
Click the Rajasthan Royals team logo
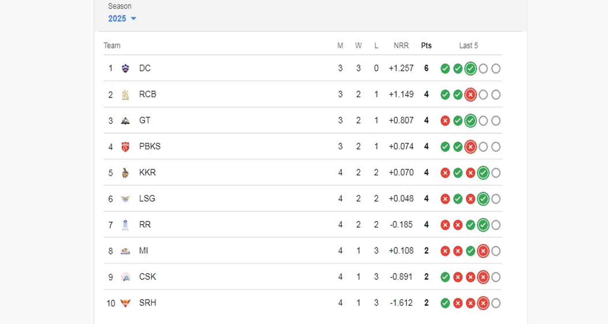coord(125,225)
